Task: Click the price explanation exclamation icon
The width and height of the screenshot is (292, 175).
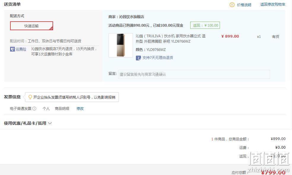Action: coord(232,5)
